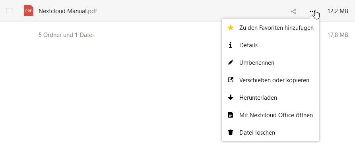Open the three-dot actions menu
The image size is (355, 143).
[312, 11]
